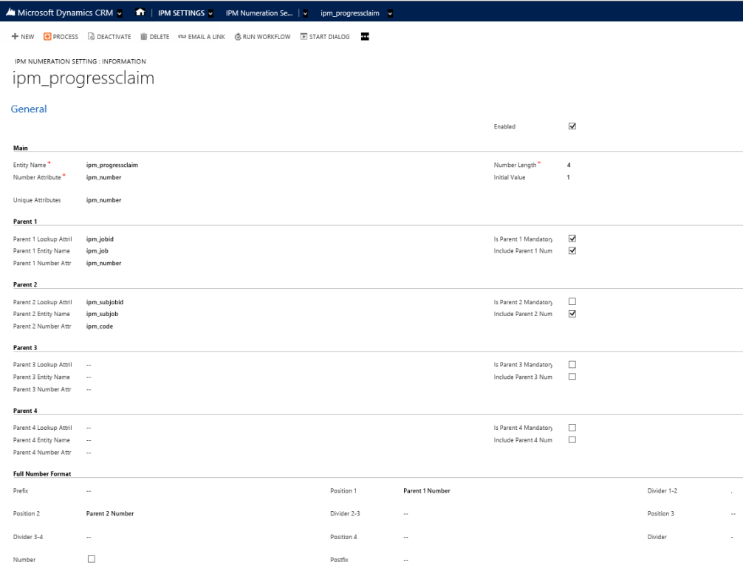Click Email a Link command
Screen dimensions: 743x582
(202, 37)
